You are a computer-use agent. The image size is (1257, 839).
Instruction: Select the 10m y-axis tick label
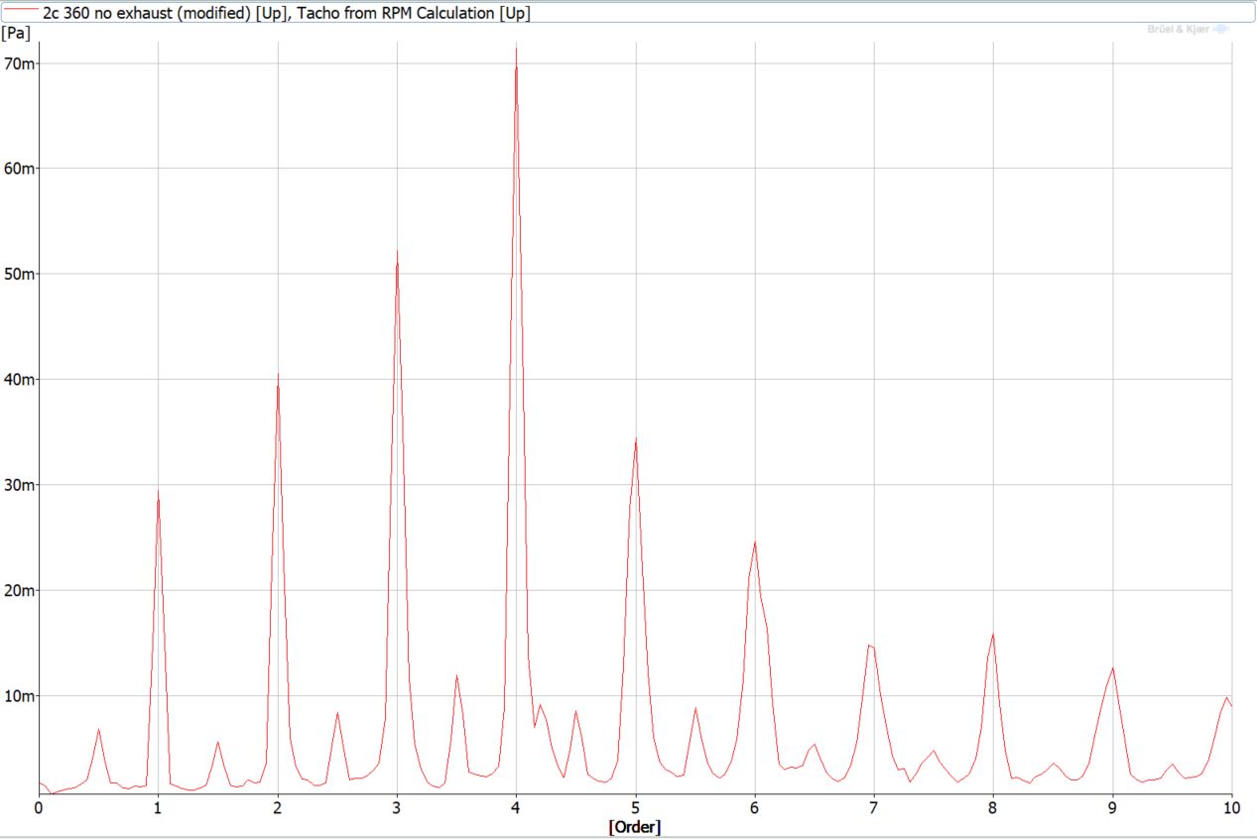pos(20,695)
